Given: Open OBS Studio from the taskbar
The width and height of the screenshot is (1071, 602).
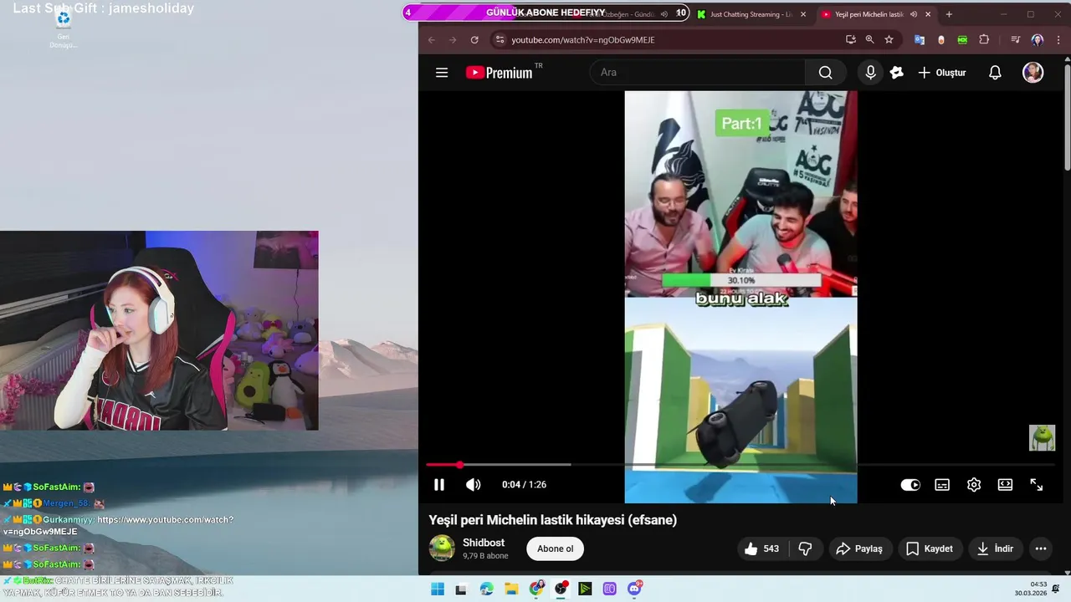Looking at the screenshot, I should pyautogui.click(x=561, y=589).
